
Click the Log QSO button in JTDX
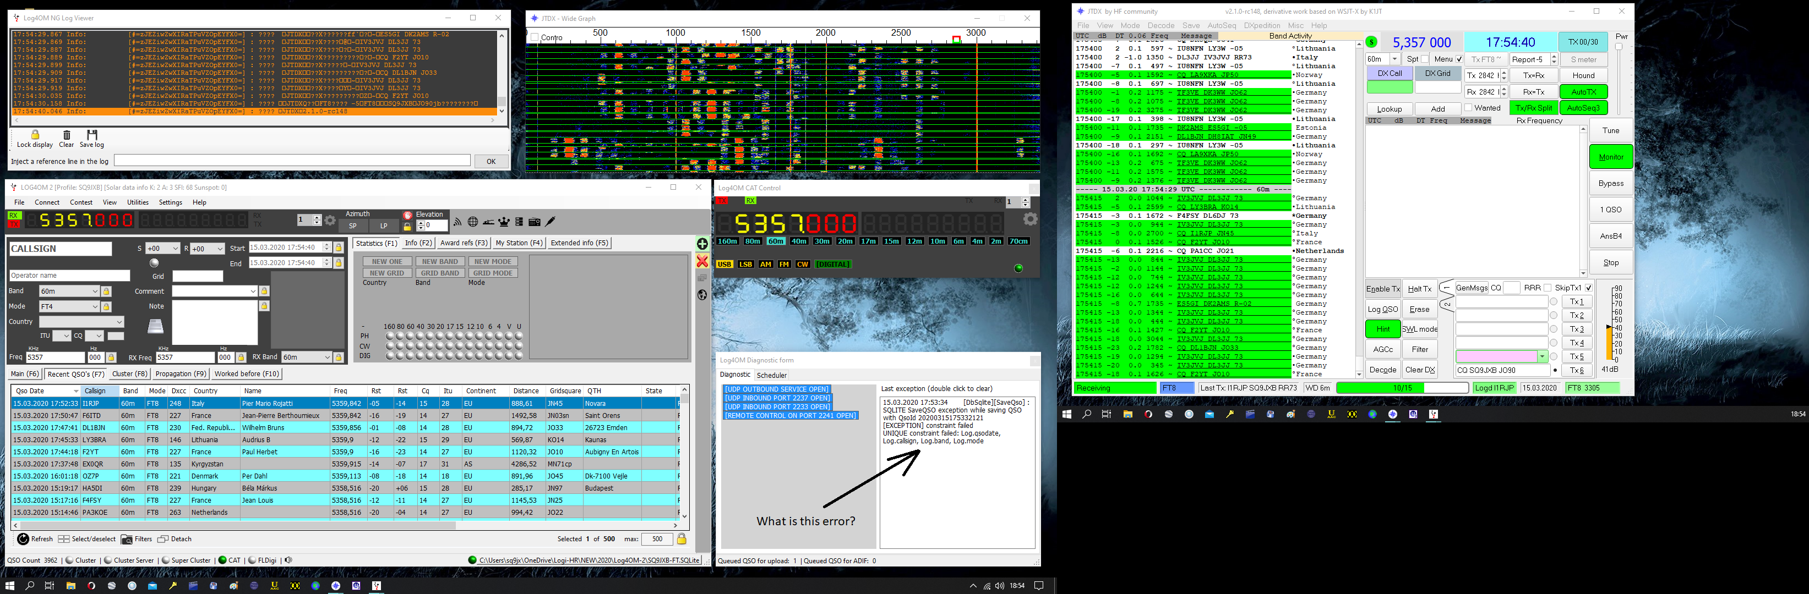click(1383, 309)
